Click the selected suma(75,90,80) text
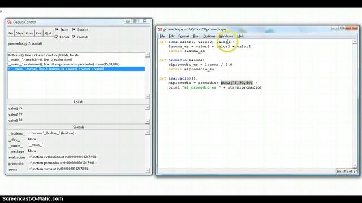362x203 pixels. coord(236,83)
